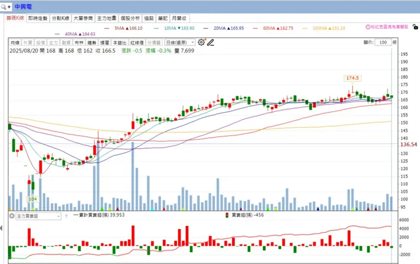Viewport: 420px width, 264px height.
Task: Close the 主力買賣超 indicator panel
Action: [x=12, y=216]
